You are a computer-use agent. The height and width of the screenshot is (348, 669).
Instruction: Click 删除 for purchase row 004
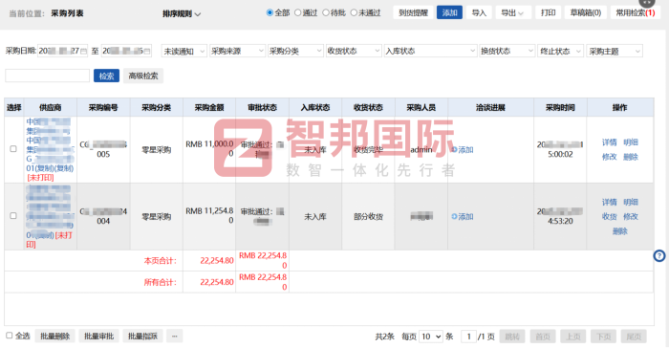(620, 231)
